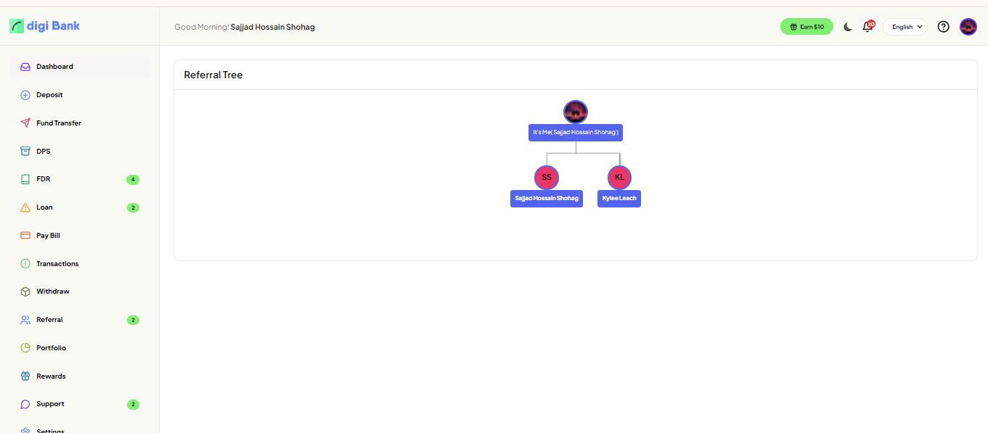Select the SS avatar in referral tree

[x=547, y=177]
